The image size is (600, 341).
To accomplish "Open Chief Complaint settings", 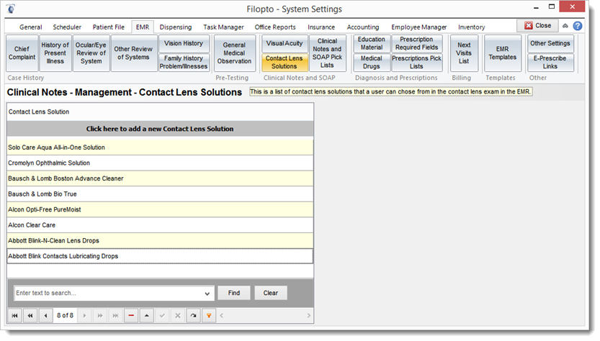I will (x=22, y=53).
